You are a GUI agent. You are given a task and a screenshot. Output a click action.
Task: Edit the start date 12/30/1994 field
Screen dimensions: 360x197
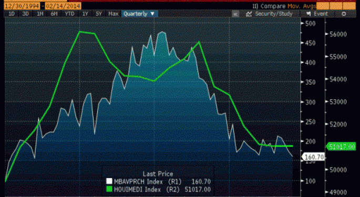[22, 6]
